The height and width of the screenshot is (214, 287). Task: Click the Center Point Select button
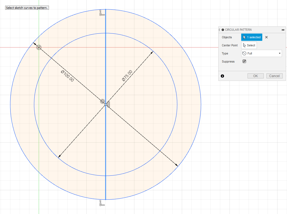249,45
